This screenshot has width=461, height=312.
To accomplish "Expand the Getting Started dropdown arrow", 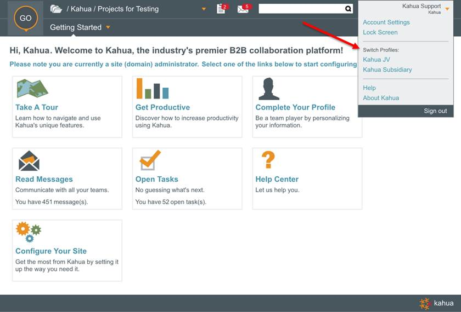I will pos(108,27).
